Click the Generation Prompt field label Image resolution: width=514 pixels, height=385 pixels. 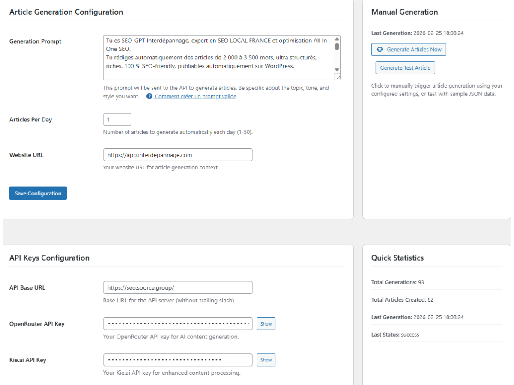[x=35, y=41]
